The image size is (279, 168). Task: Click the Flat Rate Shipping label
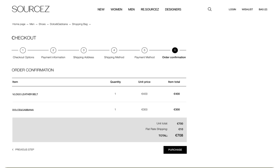pos(157,129)
